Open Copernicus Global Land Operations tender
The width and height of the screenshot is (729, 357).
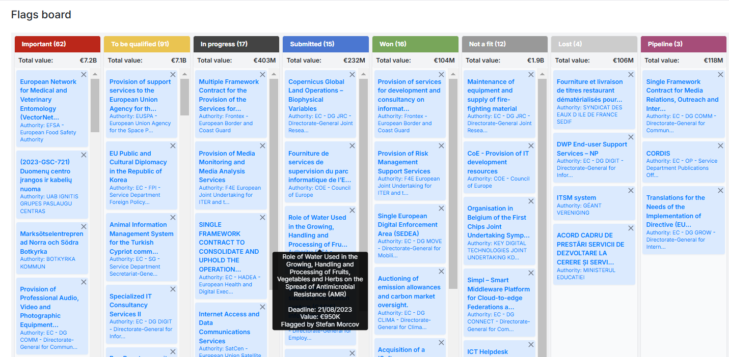[316, 95]
